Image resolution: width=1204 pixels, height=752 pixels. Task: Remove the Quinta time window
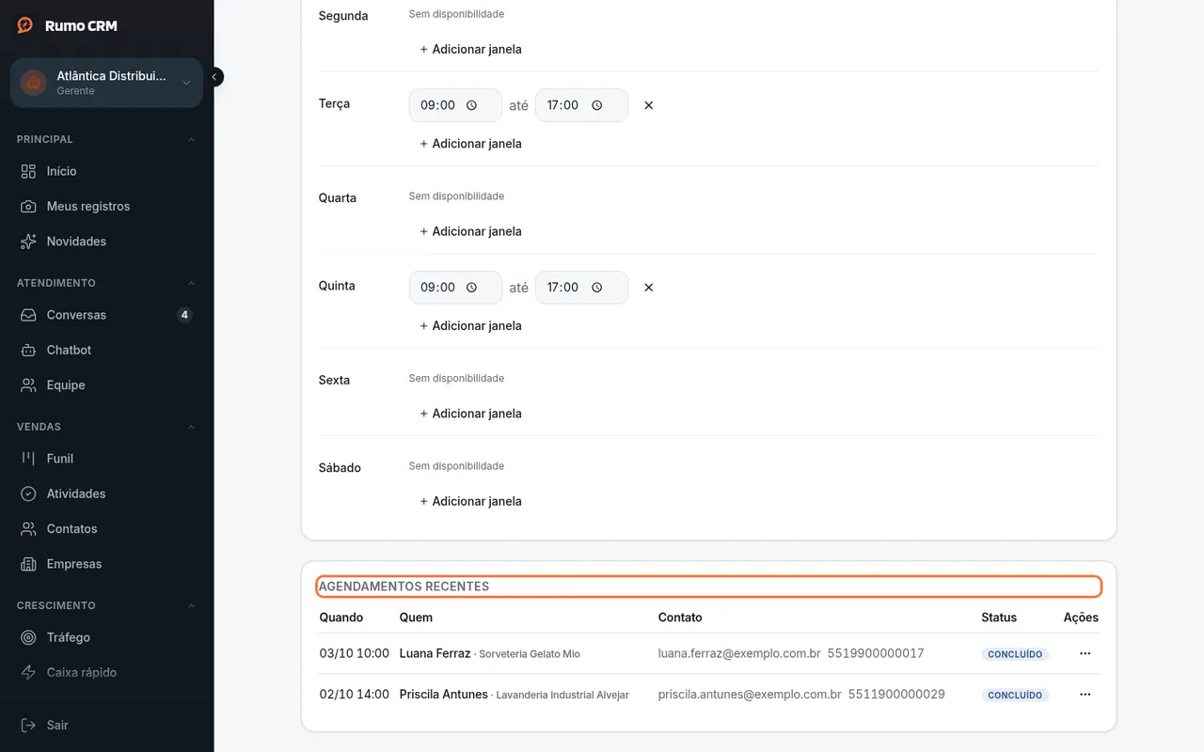[648, 288]
